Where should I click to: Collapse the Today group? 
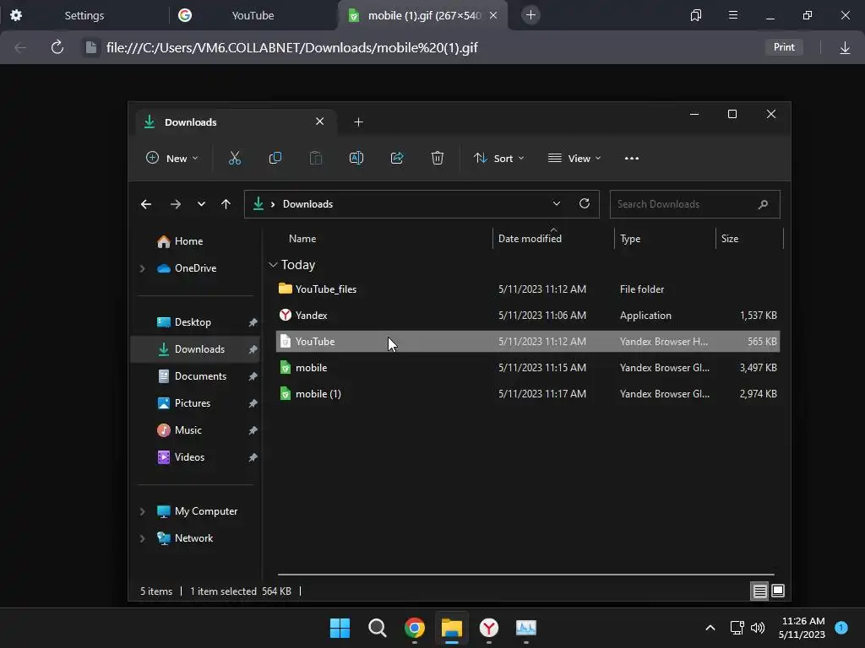[273, 265]
